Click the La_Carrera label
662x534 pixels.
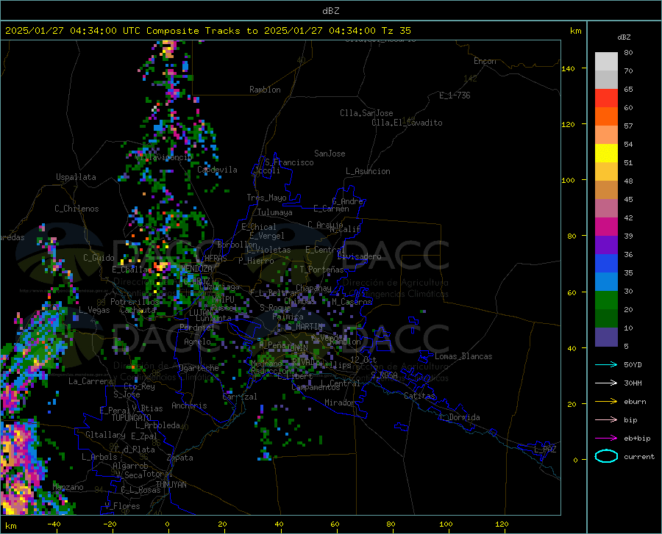(x=90, y=381)
